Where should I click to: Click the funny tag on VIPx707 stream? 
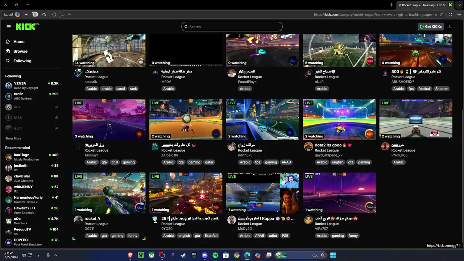pyautogui.click(x=353, y=236)
